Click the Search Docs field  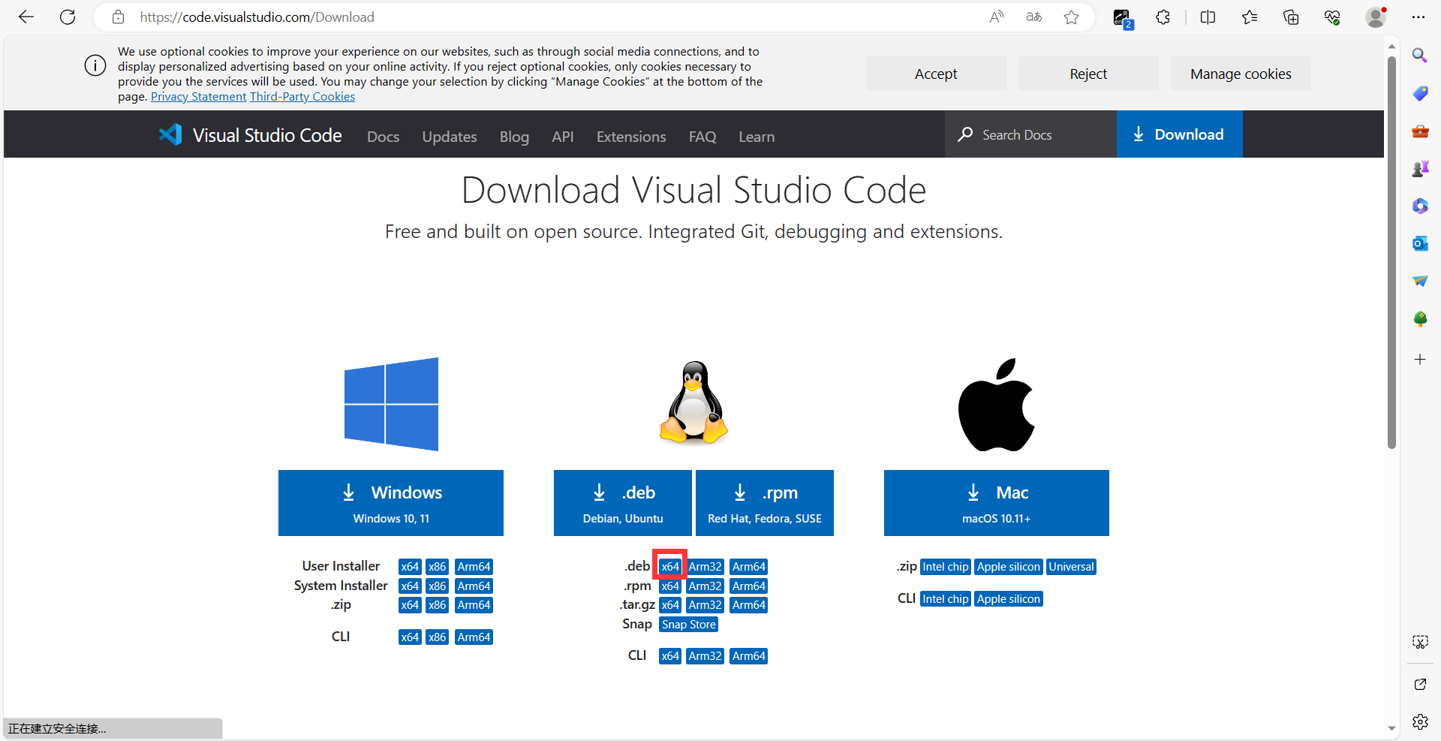point(1030,134)
